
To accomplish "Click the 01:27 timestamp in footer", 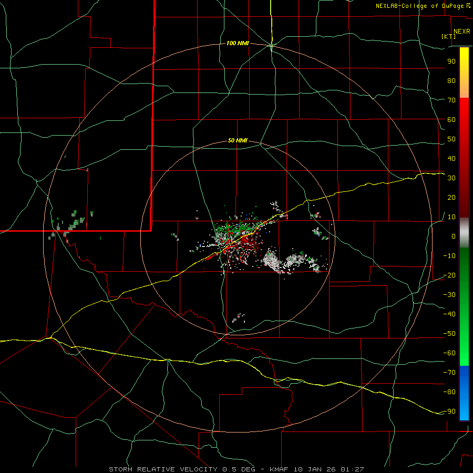I will point(352,469).
